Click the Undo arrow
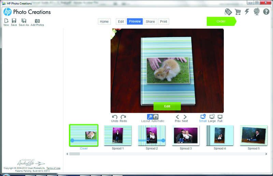273x176 pixels. pyautogui.click(x=115, y=117)
